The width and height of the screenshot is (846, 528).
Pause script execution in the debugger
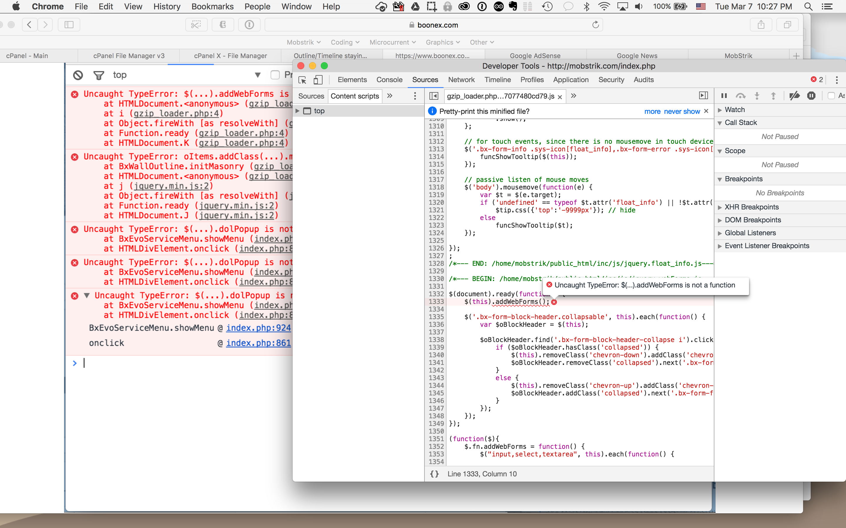tap(724, 96)
